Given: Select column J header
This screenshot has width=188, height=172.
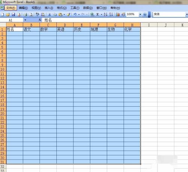Looking at the screenshot, I should click(x=166, y=25).
